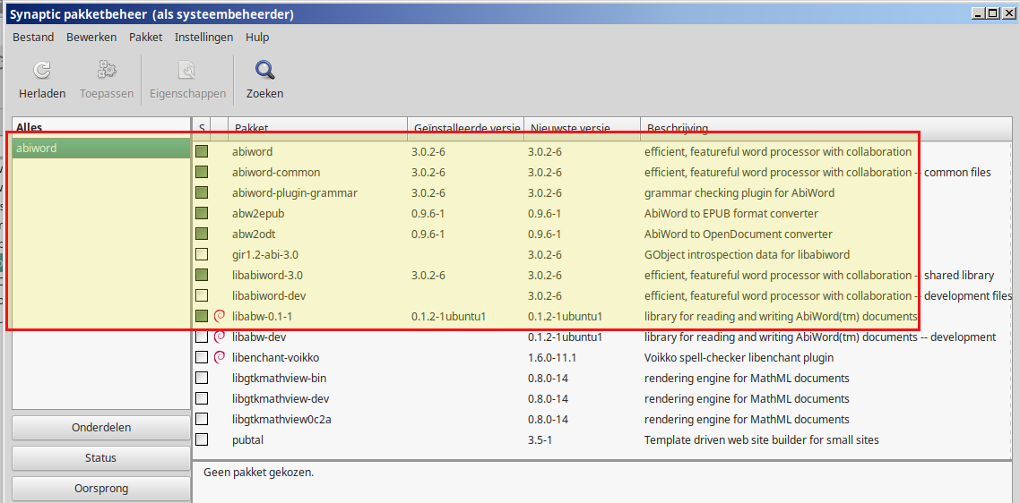The image size is (1020, 503).
Task: Open the Zoeken magnifier search tool
Action: [264, 70]
